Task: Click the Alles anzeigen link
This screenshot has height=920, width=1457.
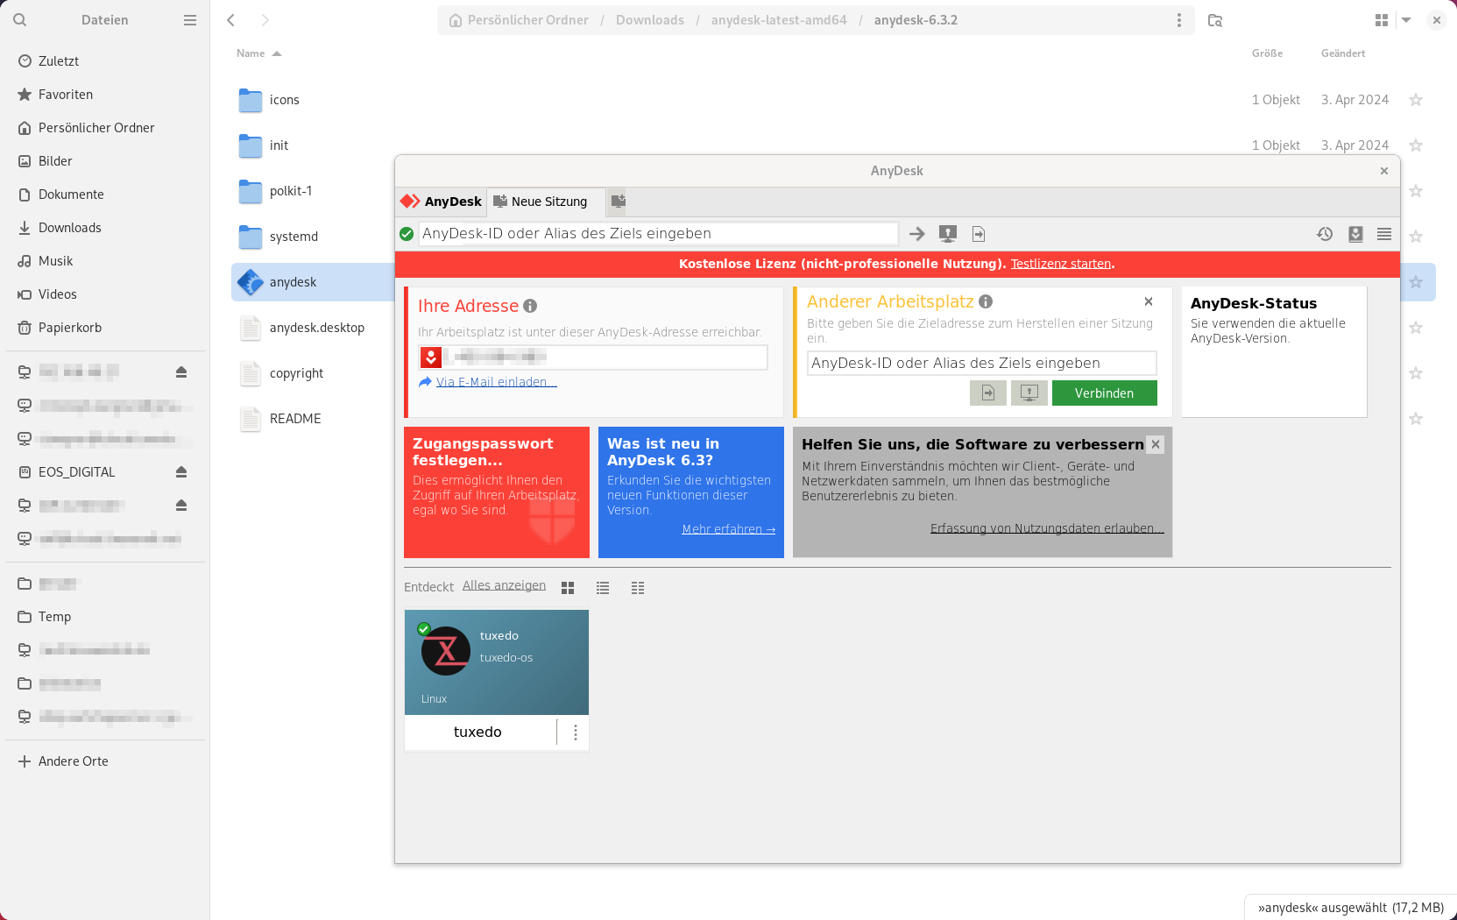Action: 504,585
